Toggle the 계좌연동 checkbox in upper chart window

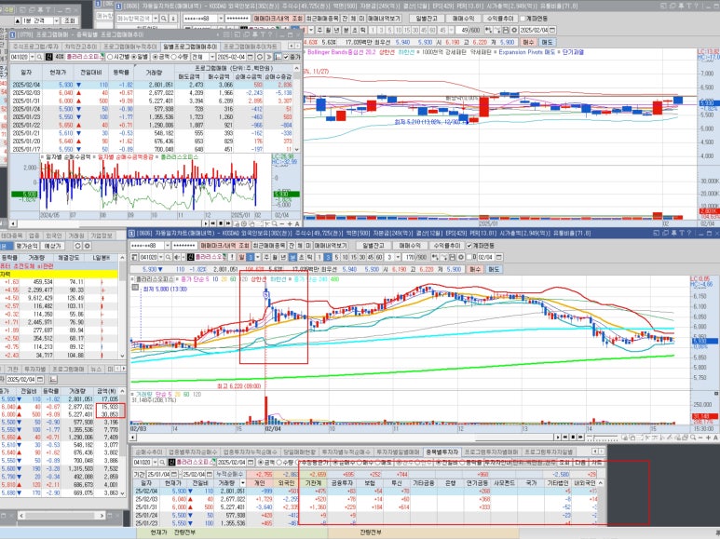[523, 19]
